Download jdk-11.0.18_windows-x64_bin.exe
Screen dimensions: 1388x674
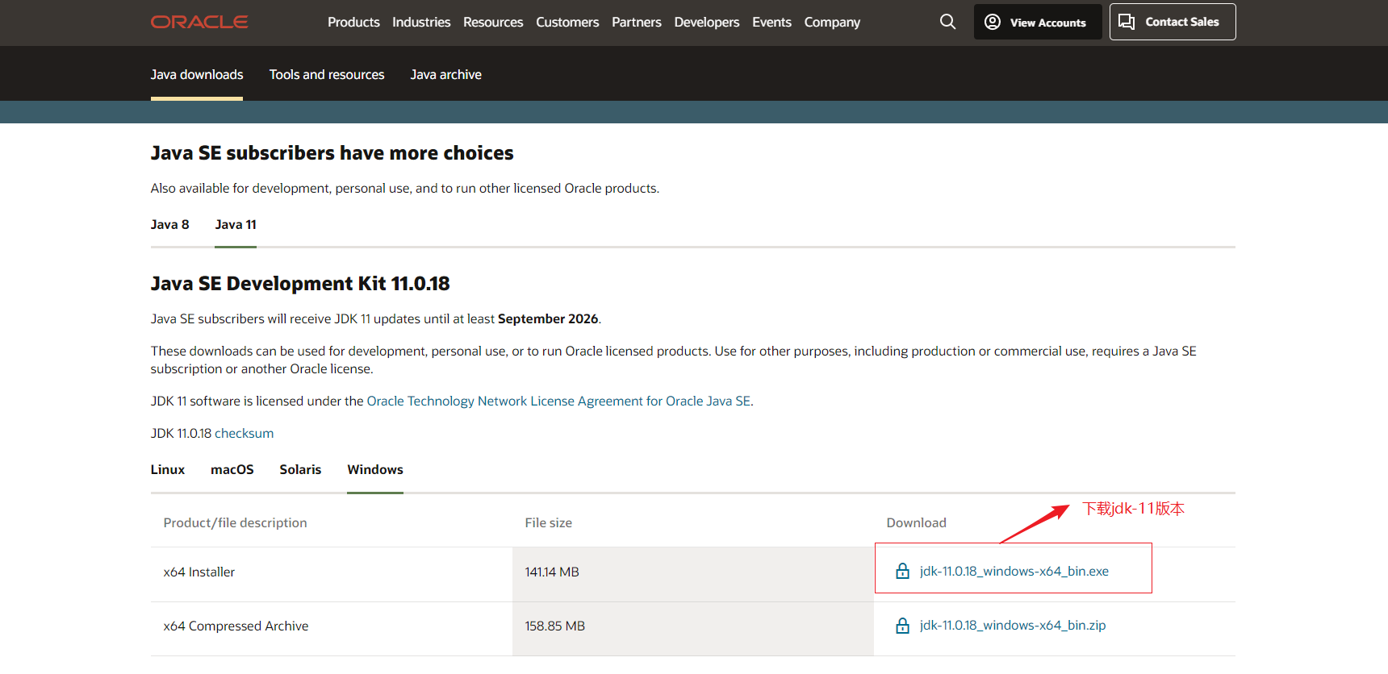coord(1014,571)
